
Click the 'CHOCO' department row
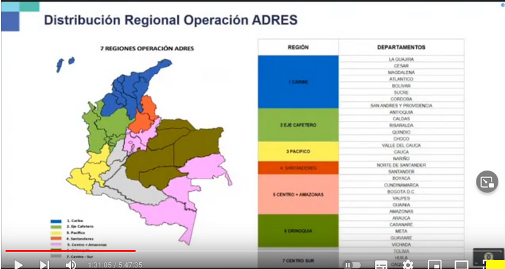[x=401, y=138]
